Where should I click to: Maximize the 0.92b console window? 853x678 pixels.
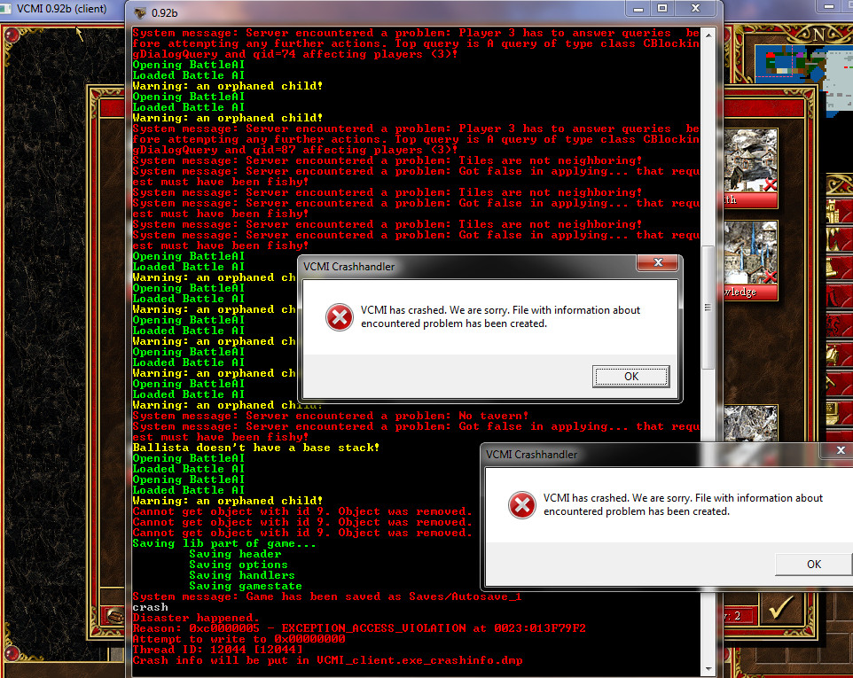[x=661, y=8]
